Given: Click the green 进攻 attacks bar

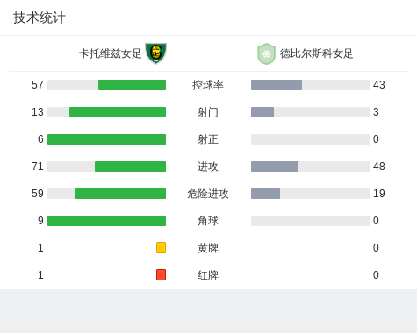Looking at the screenshot, I should [x=130, y=166].
